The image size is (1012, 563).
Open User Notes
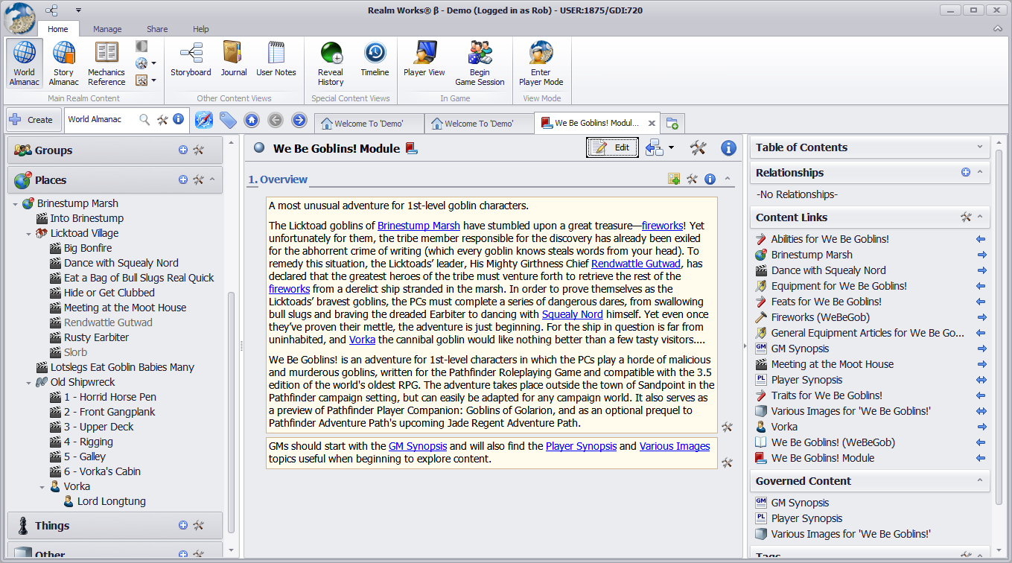pos(276,60)
